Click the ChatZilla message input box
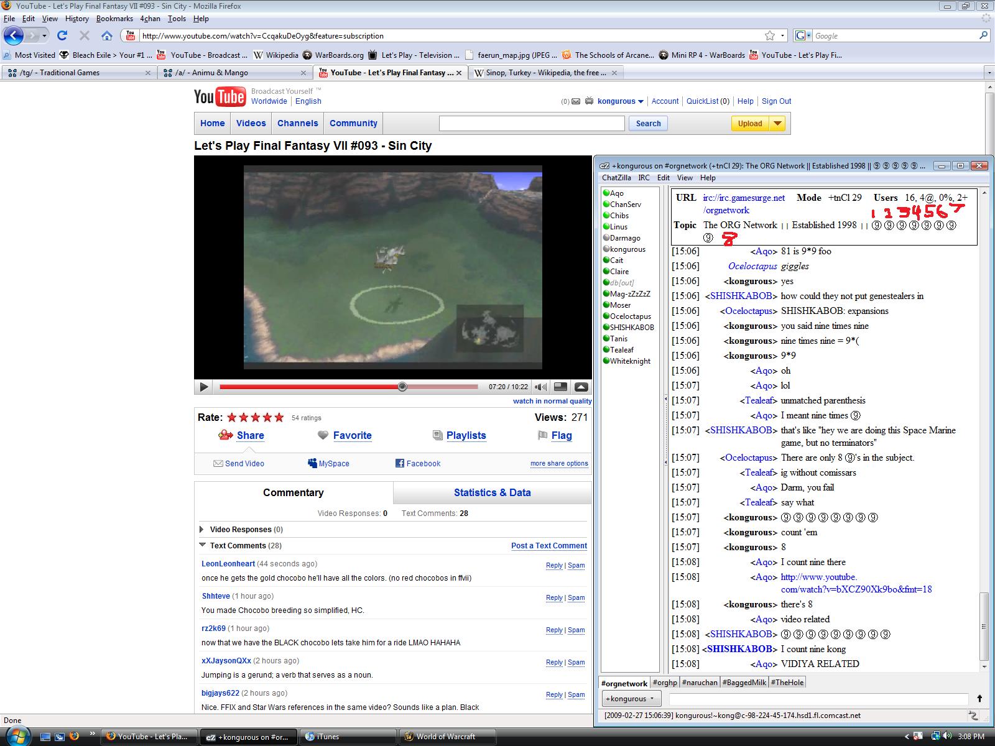 pyautogui.click(x=818, y=699)
